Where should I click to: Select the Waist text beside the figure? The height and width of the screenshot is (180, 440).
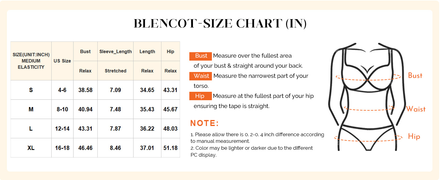[x=416, y=109]
